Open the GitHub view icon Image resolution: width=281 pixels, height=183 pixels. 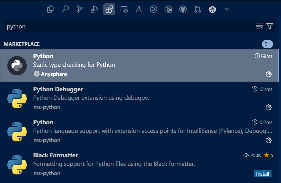coord(183,9)
